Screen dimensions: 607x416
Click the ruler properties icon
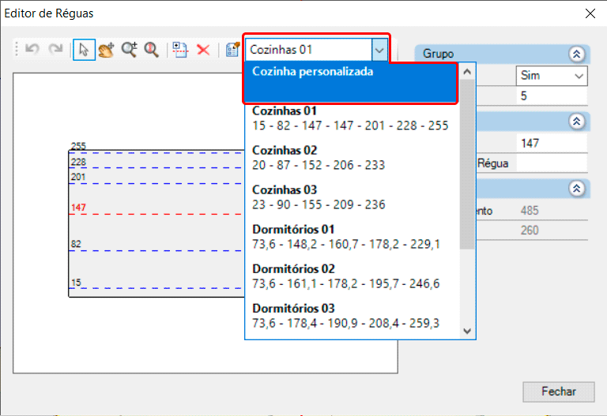pyautogui.click(x=232, y=50)
